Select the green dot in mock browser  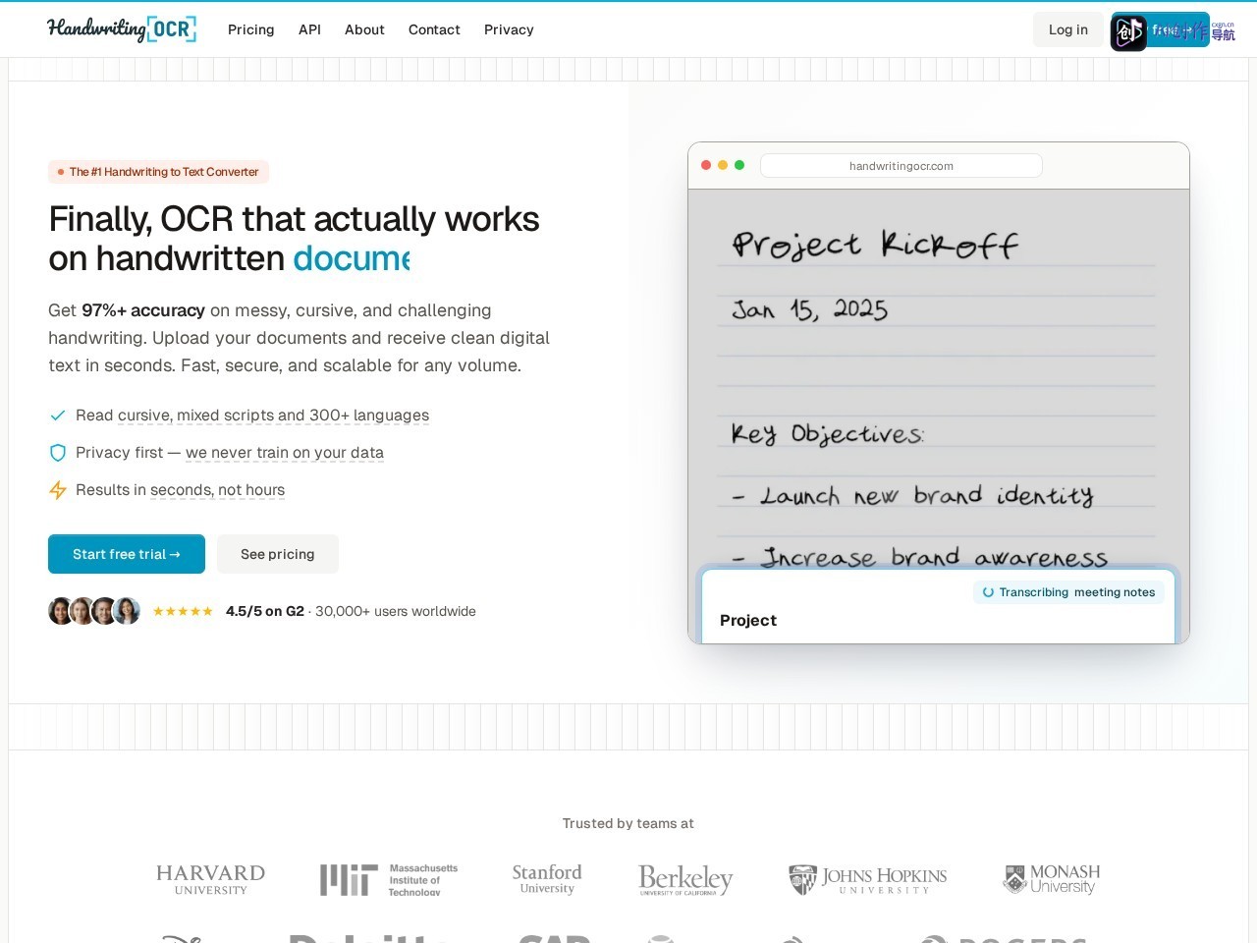[x=739, y=165]
